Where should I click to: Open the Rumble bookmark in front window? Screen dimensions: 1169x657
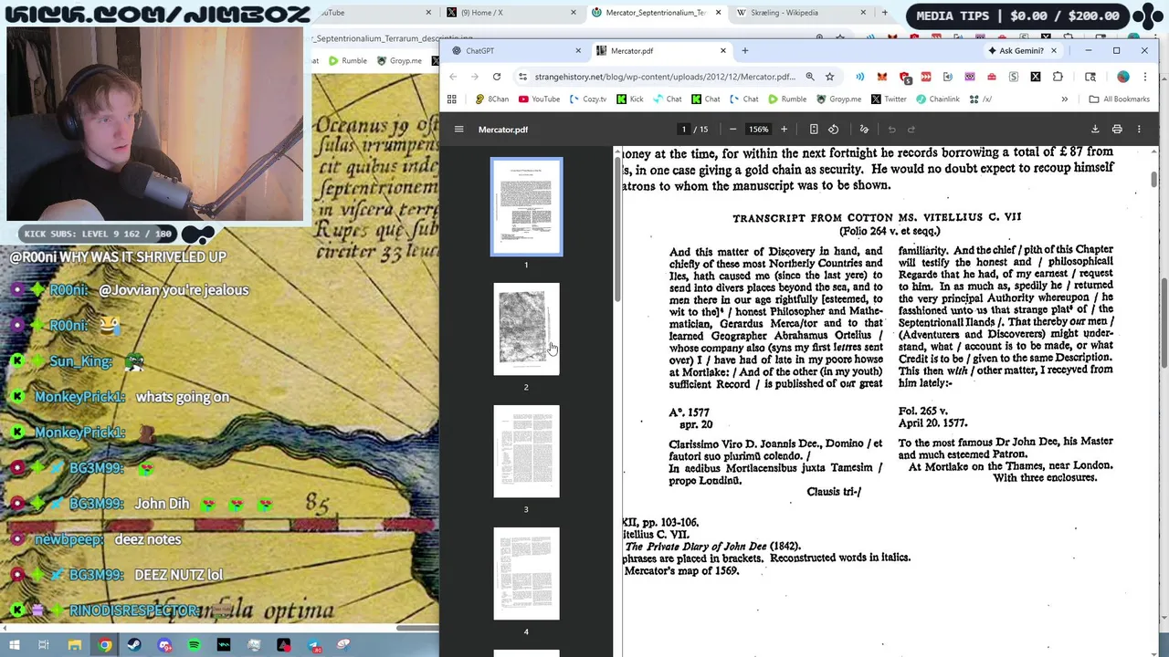point(787,99)
